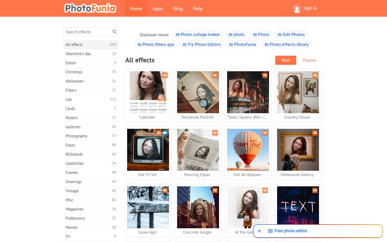Click the Sign In link
Image resolution: width=387 pixels, height=242 pixels.
310,8
